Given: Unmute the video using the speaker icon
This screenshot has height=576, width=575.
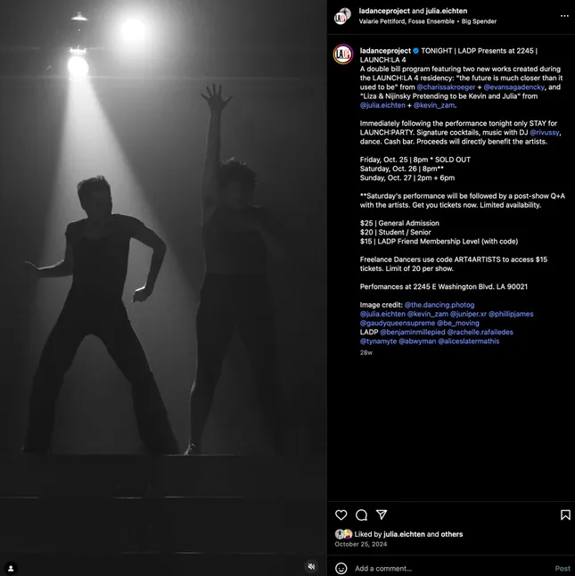Looking at the screenshot, I should pos(311,566).
